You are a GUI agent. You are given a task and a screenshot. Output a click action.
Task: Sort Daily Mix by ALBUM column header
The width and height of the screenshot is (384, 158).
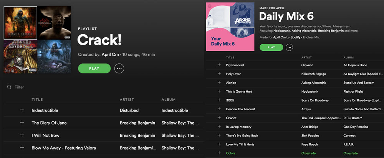point(349,57)
